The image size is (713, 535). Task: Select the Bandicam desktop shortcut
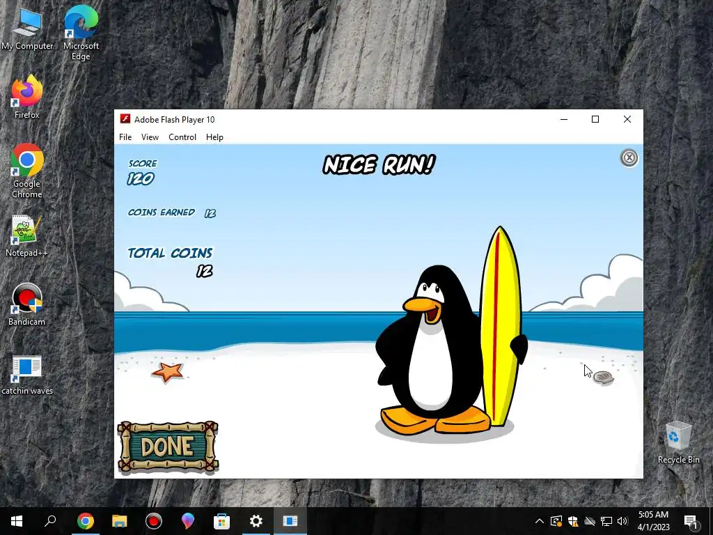(x=27, y=305)
